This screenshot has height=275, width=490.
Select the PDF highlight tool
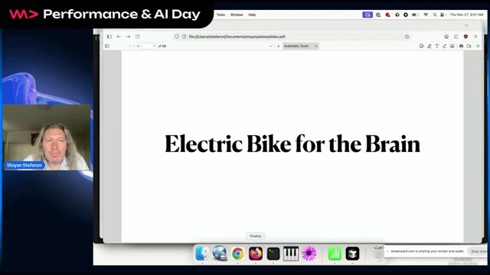[430, 46]
